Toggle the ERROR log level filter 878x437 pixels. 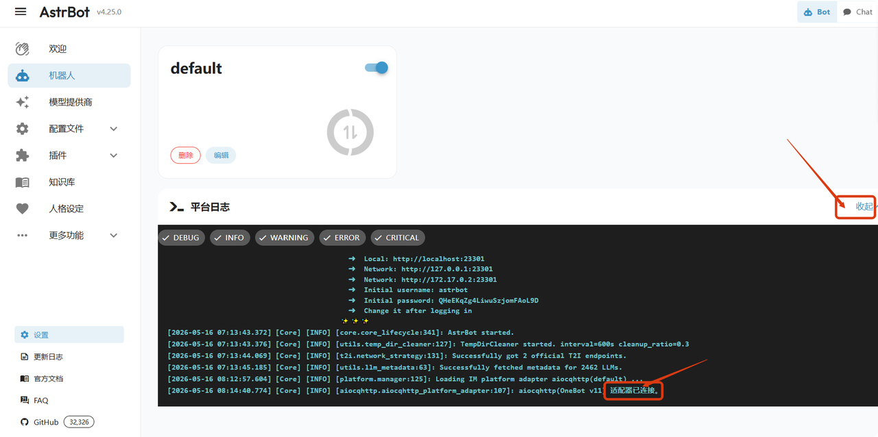342,238
